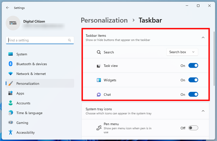Open Apps settings category label

[x=20, y=93]
